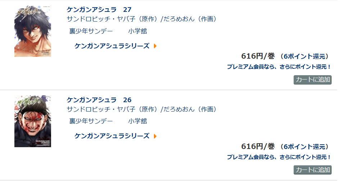
Task: Open ケンガンアシュラシリーズ link under volume 26
Action: point(112,136)
